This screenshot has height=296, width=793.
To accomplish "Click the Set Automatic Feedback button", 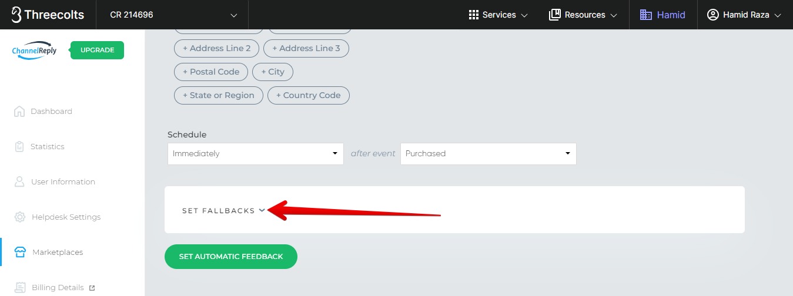I will [x=231, y=257].
